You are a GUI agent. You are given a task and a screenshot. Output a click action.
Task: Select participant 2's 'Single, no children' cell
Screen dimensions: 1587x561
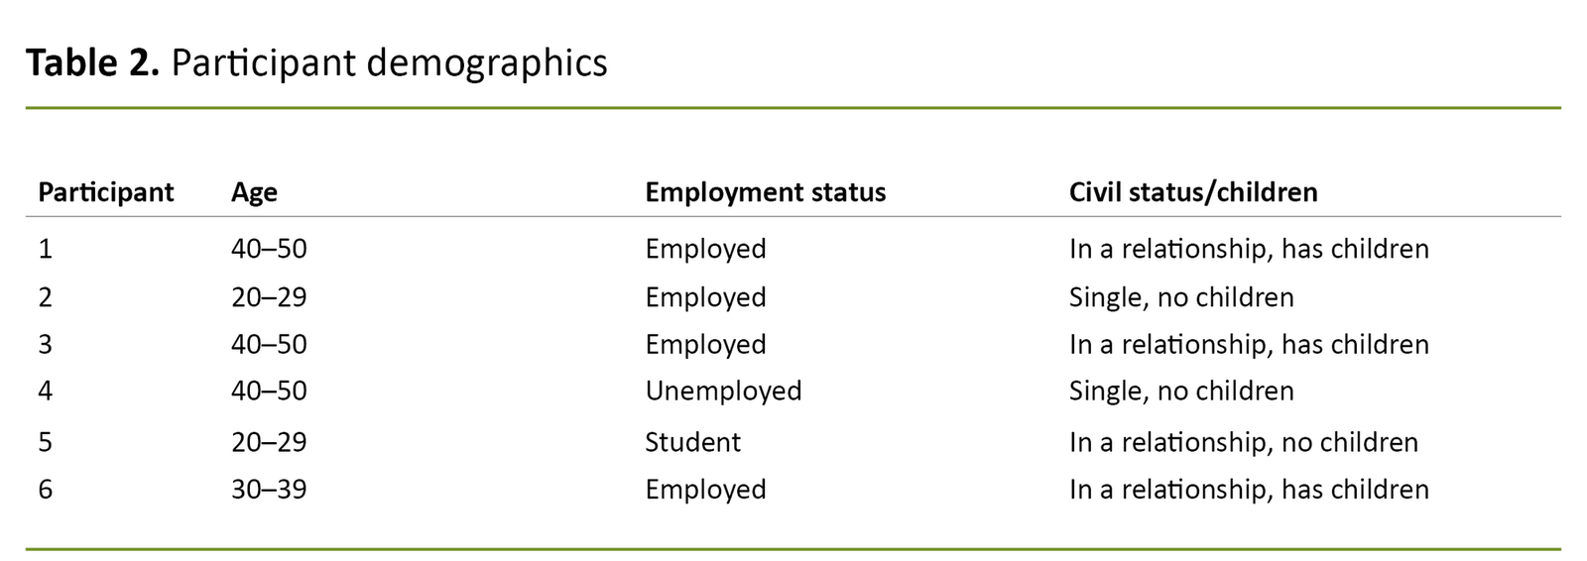coord(1180,297)
